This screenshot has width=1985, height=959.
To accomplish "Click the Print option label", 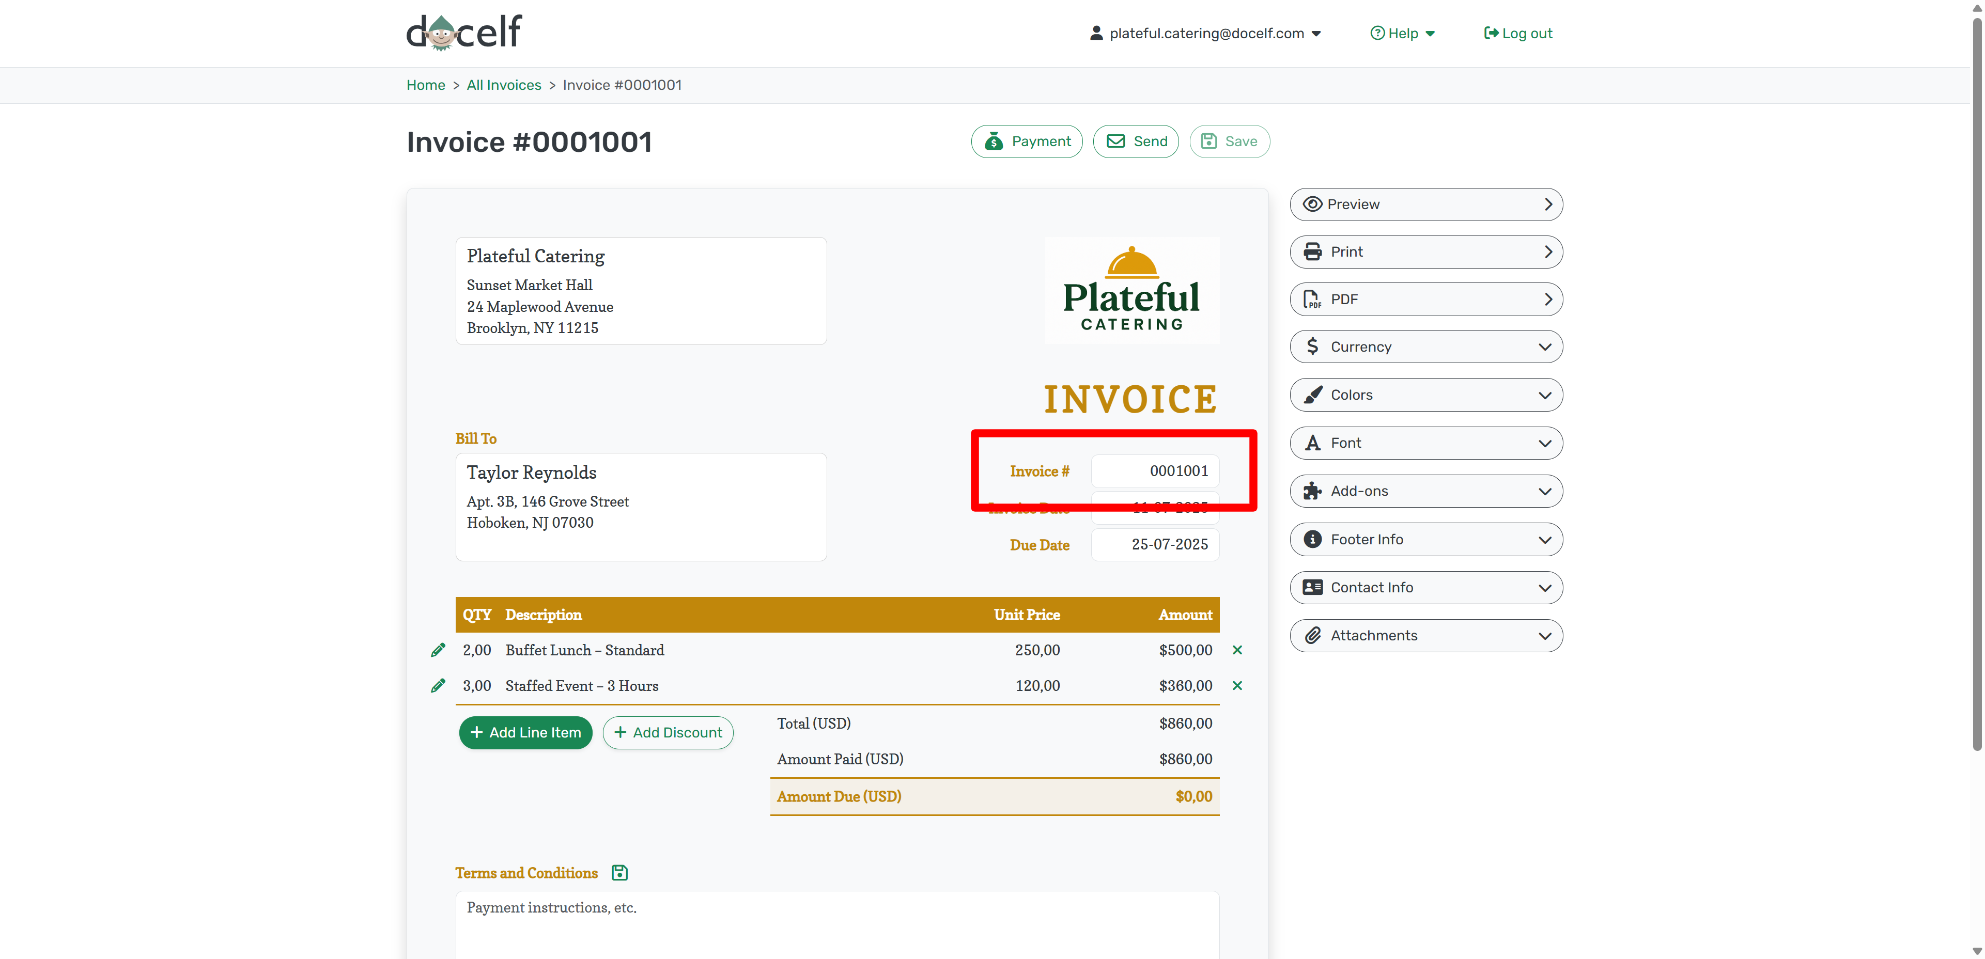I will click(1346, 252).
